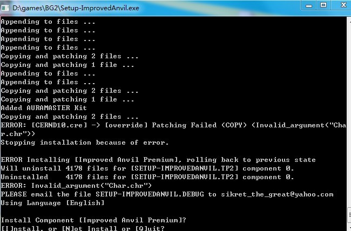Click the ERROR: Invalid_argument("Char.chr") line
Screen dimensions: 351x231
click(76, 186)
